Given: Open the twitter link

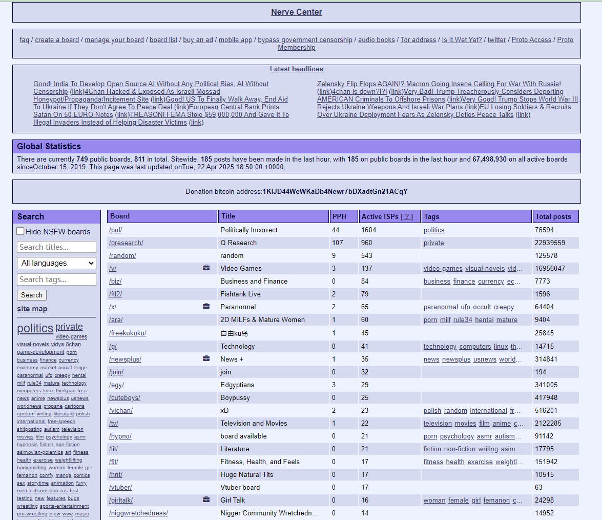Looking at the screenshot, I should (497, 39).
